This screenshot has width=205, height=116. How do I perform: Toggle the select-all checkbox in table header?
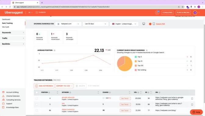[x=37, y=92]
